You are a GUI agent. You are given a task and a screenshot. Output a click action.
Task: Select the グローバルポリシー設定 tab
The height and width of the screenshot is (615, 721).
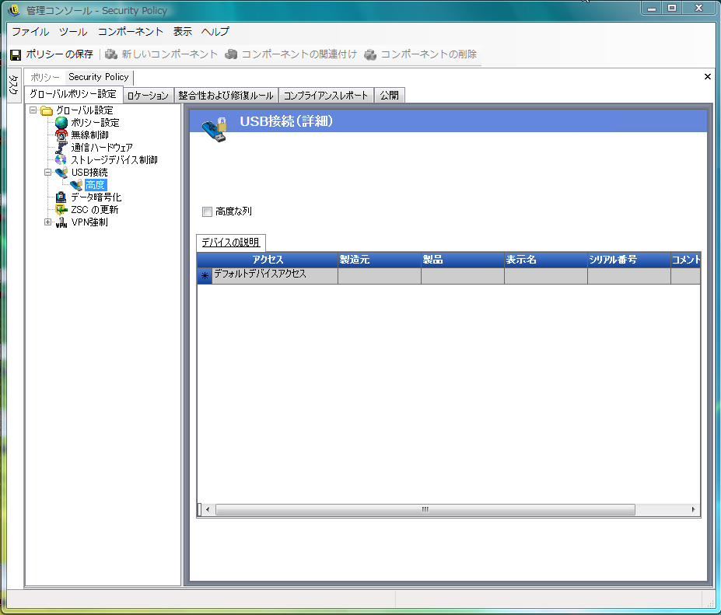(73, 94)
